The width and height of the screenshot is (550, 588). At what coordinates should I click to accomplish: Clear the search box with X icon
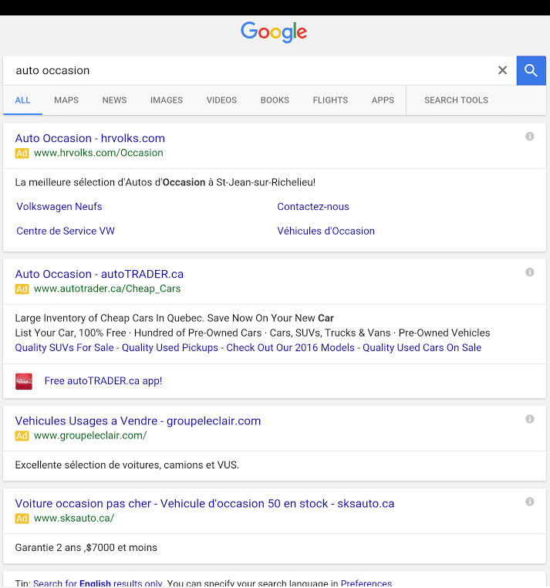502,70
